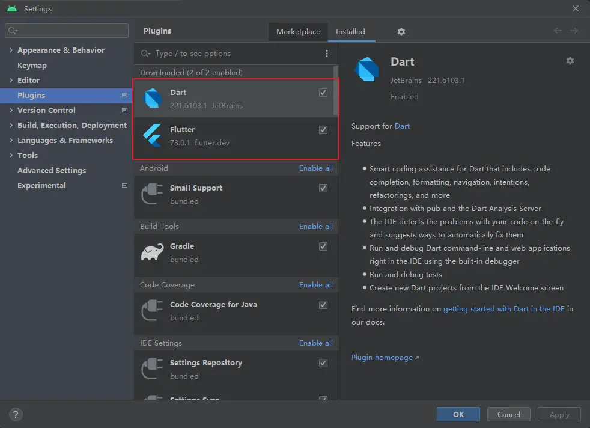Click the Smali Support plug icon
590x428 pixels.
153,194
